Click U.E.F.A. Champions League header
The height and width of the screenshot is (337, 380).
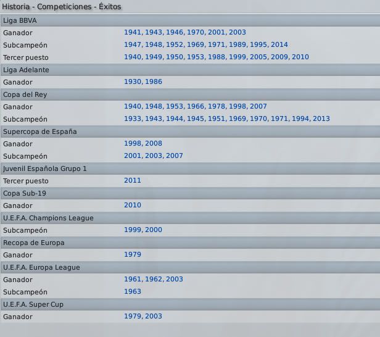tap(190, 218)
